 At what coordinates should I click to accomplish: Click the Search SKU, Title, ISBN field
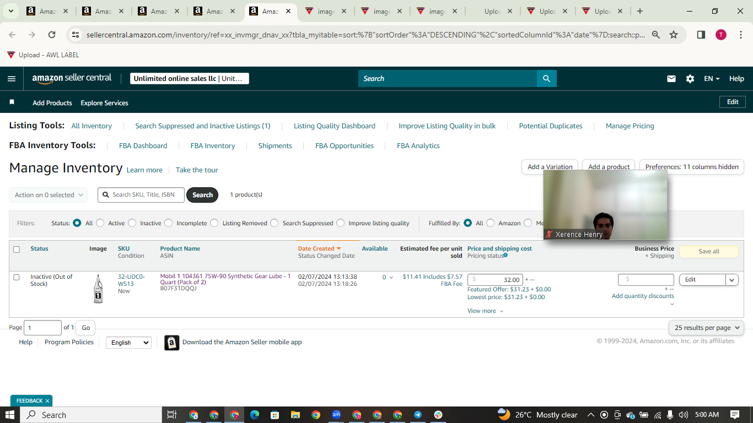[141, 195]
